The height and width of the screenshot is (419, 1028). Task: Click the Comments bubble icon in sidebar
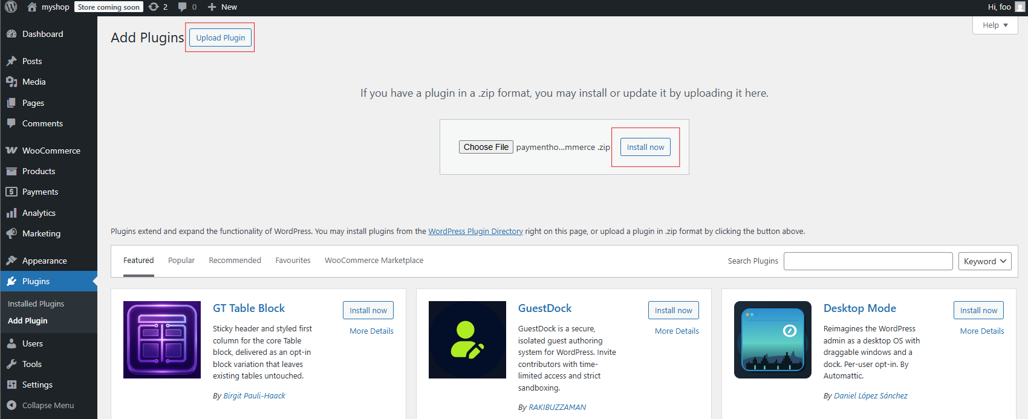point(11,123)
